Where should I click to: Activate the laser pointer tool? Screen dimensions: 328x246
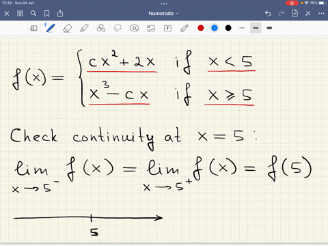[184, 28]
